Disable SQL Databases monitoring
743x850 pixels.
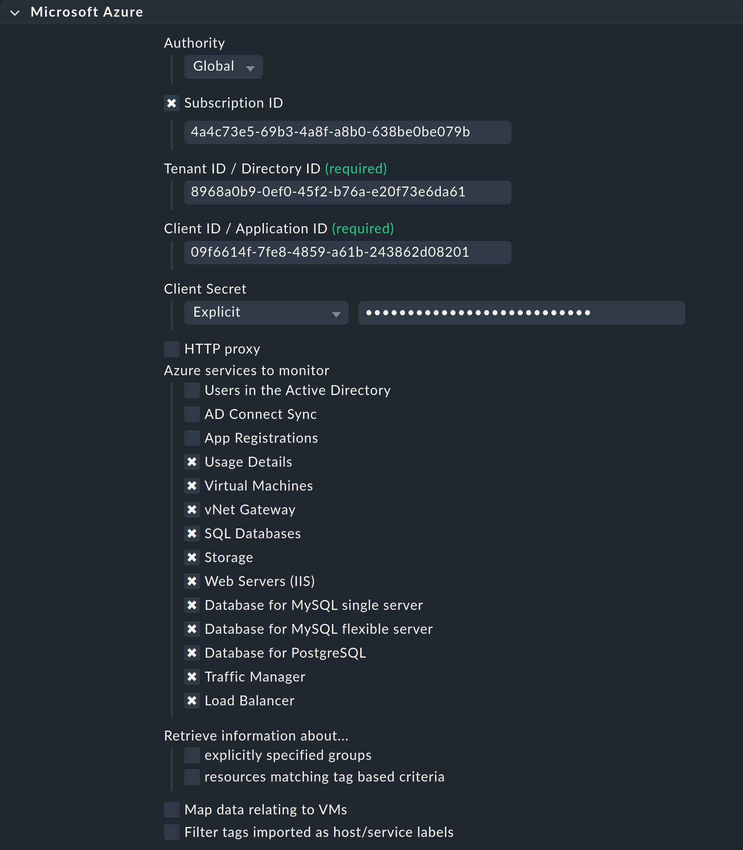[192, 533]
